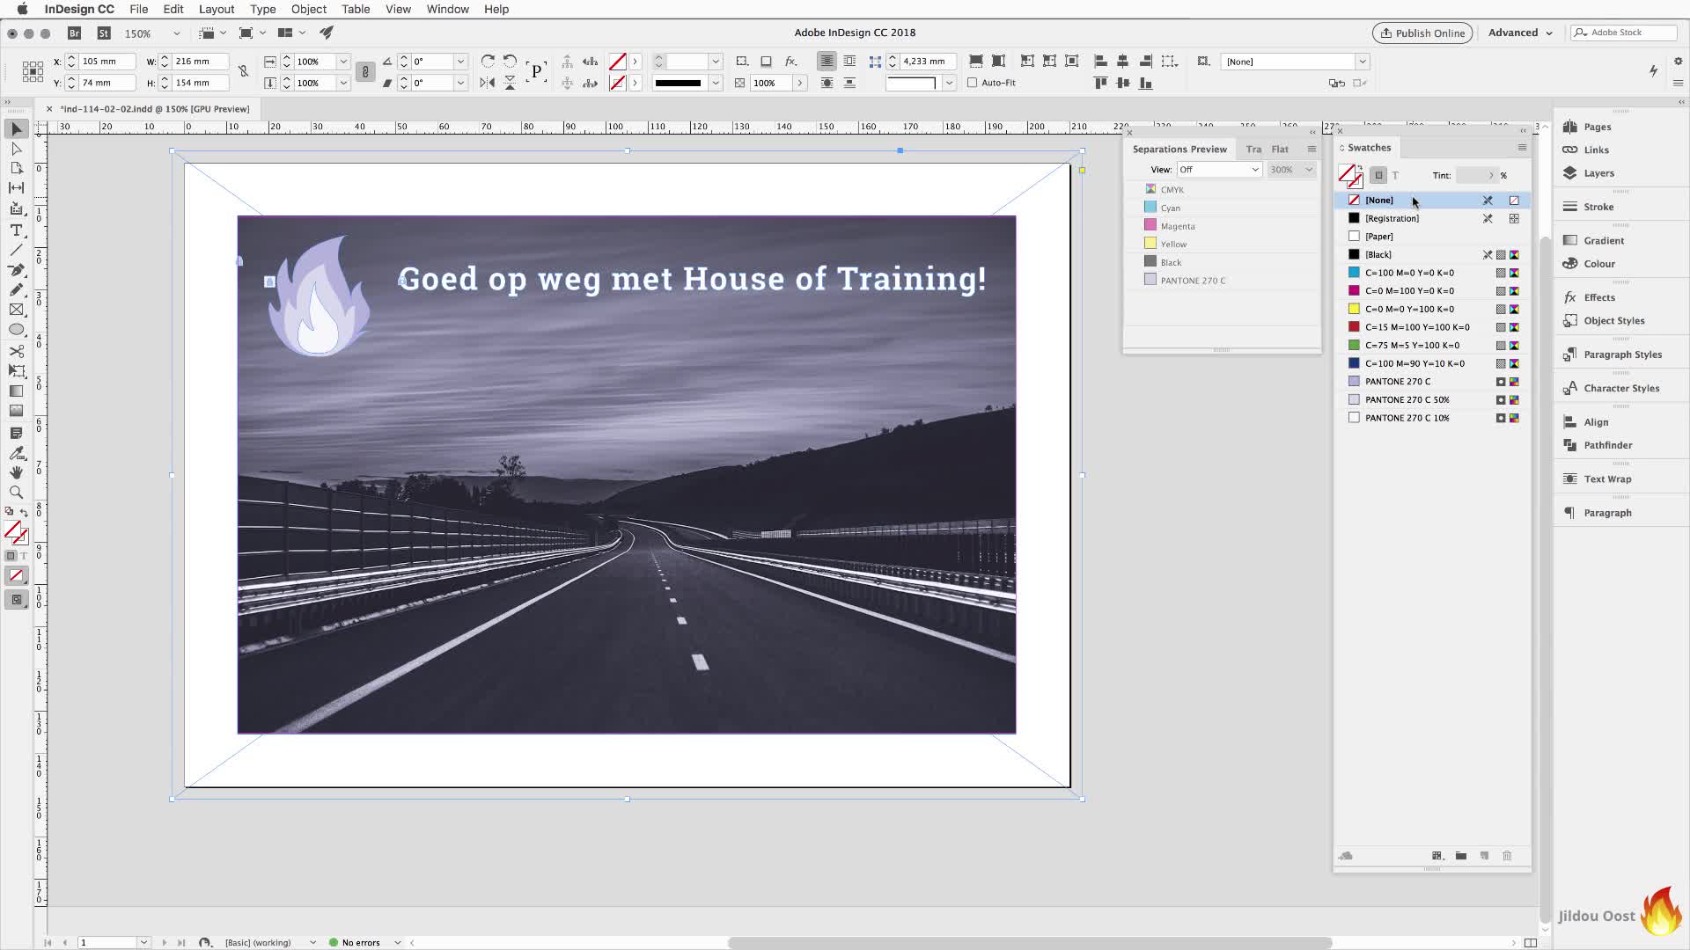The height and width of the screenshot is (950, 1690).
Task: Open the Object menu
Action: click(x=309, y=9)
